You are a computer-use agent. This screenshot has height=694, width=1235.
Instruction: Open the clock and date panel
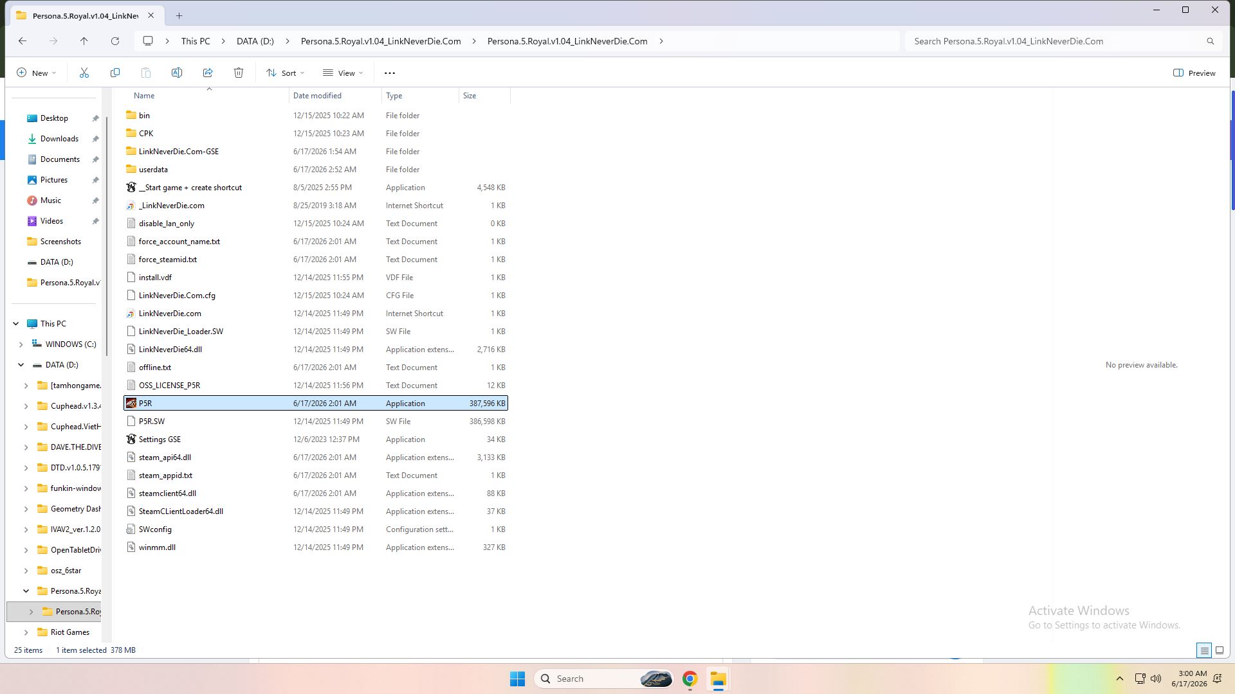click(1189, 679)
